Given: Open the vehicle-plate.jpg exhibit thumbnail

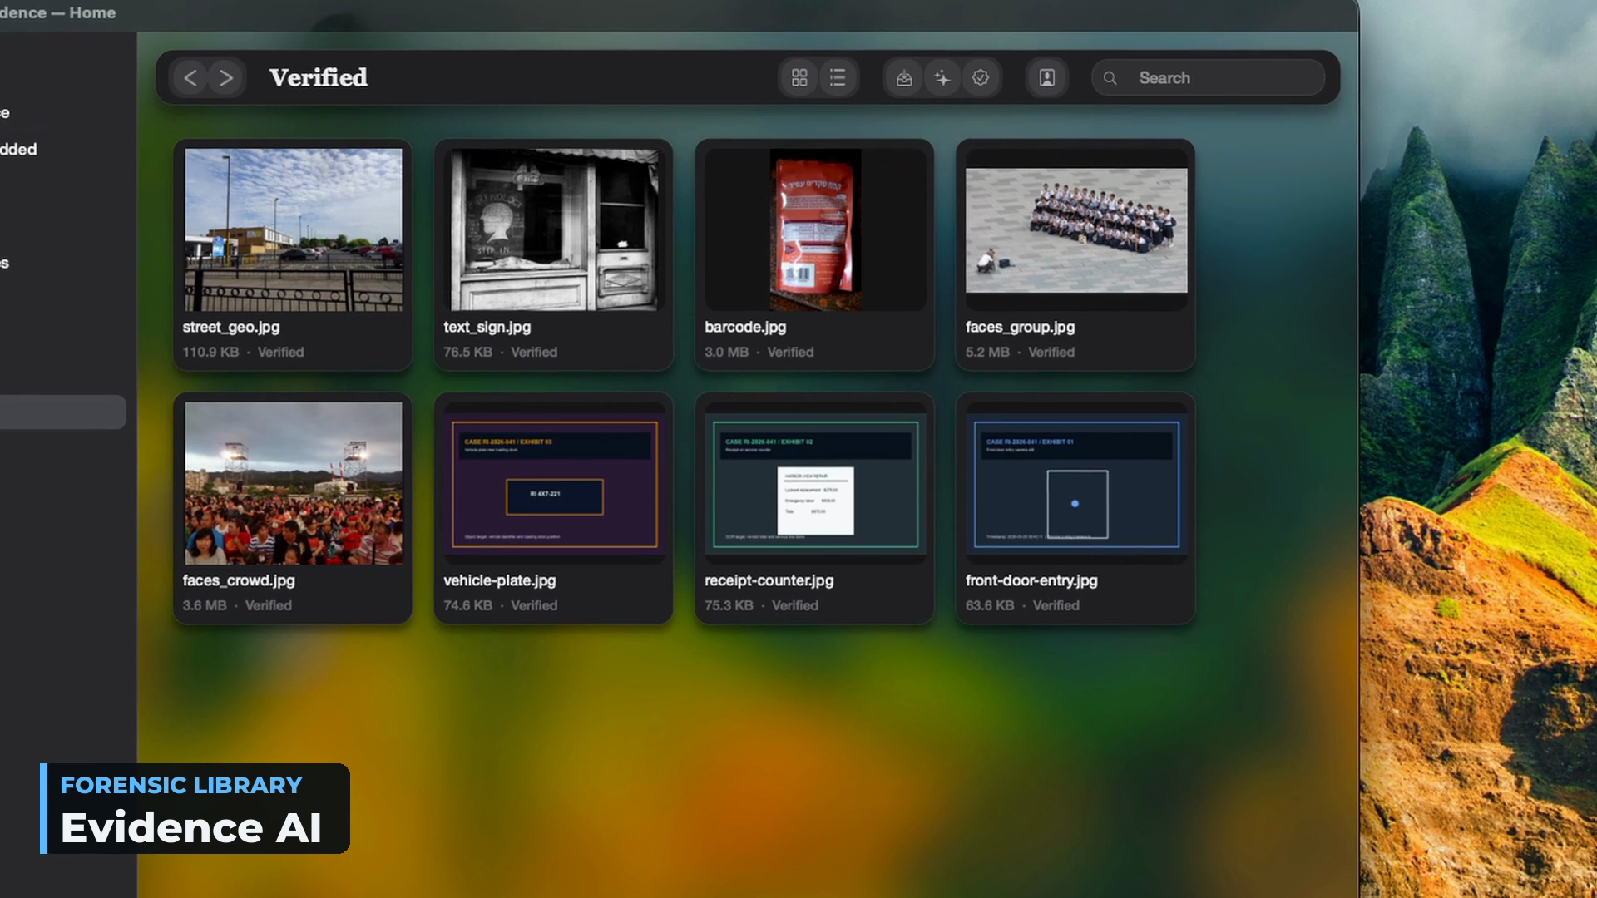Looking at the screenshot, I should pos(554,483).
